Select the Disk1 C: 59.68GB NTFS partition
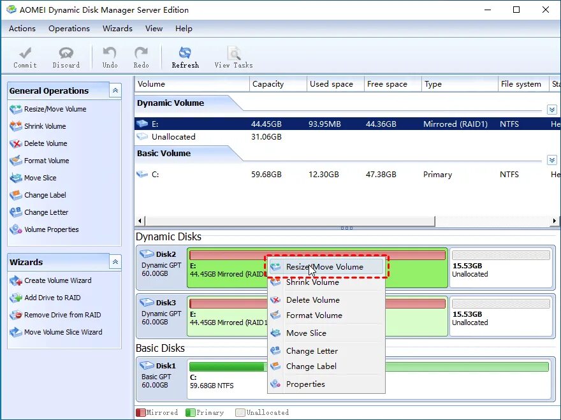 tap(369, 379)
